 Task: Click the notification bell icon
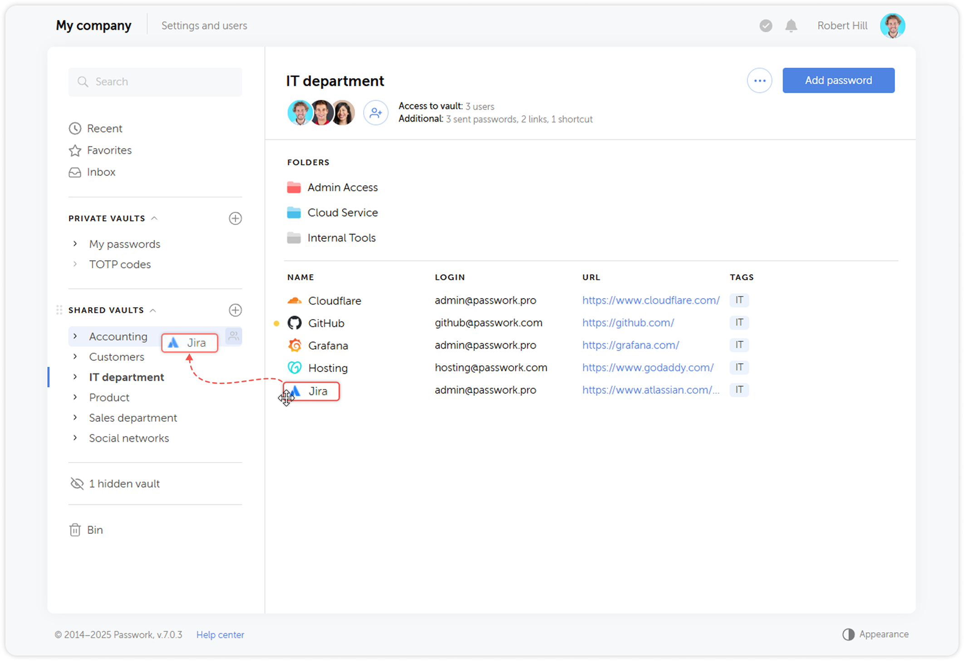pyautogui.click(x=791, y=26)
